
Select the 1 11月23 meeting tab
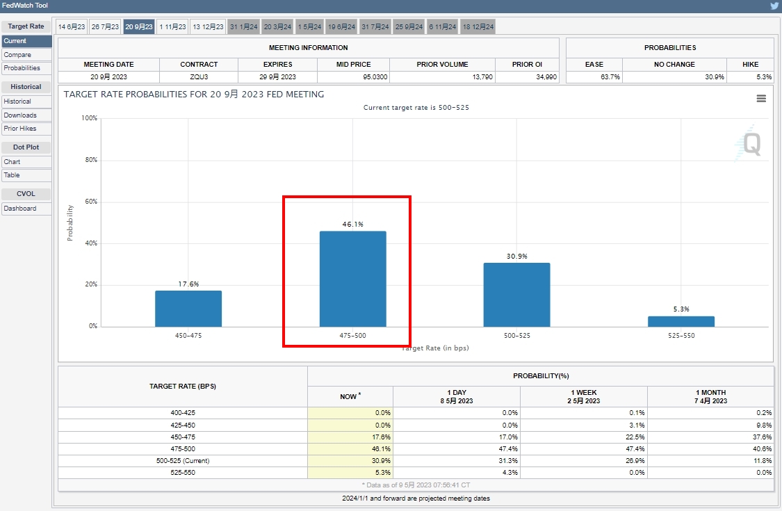172,27
